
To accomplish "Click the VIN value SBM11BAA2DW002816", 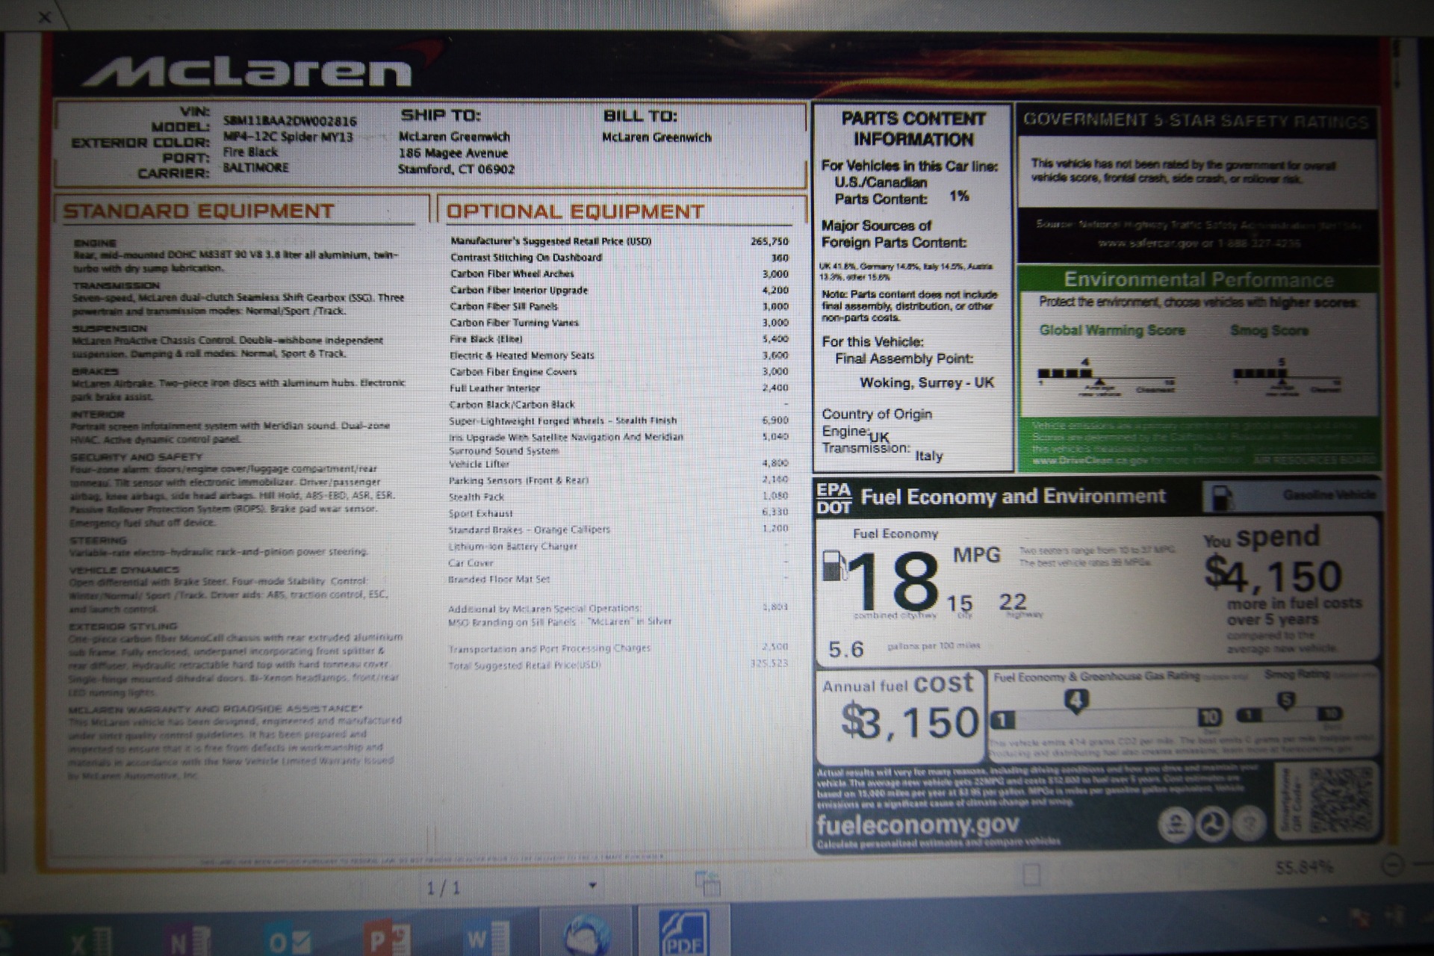I will click(x=290, y=121).
